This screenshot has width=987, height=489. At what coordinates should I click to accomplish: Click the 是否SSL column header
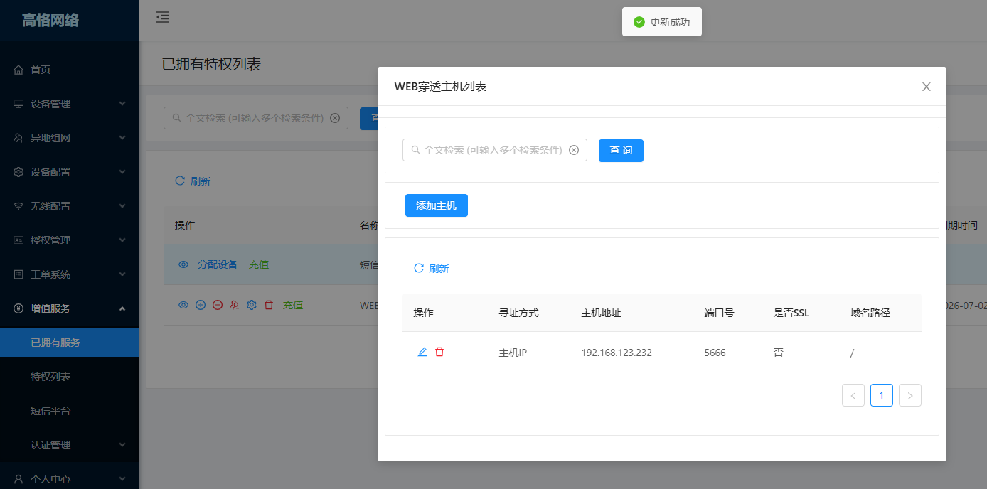pos(791,313)
